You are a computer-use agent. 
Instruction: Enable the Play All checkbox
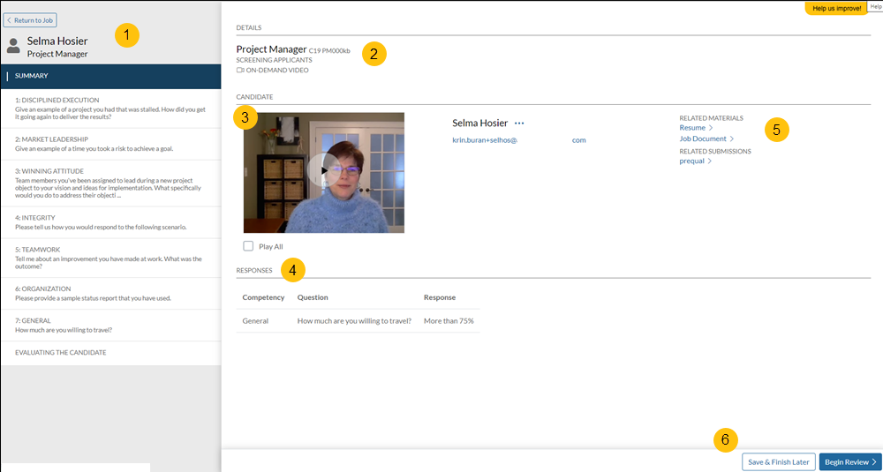pyautogui.click(x=248, y=246)
